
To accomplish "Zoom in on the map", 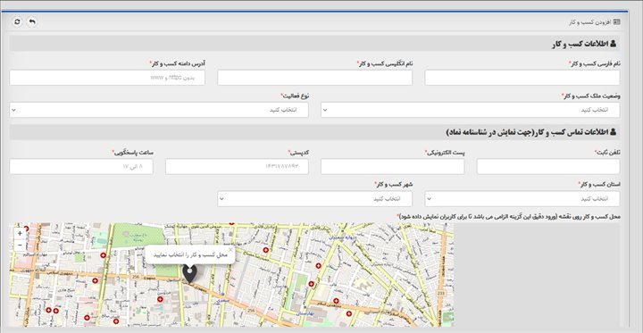I will click(20, 233).
